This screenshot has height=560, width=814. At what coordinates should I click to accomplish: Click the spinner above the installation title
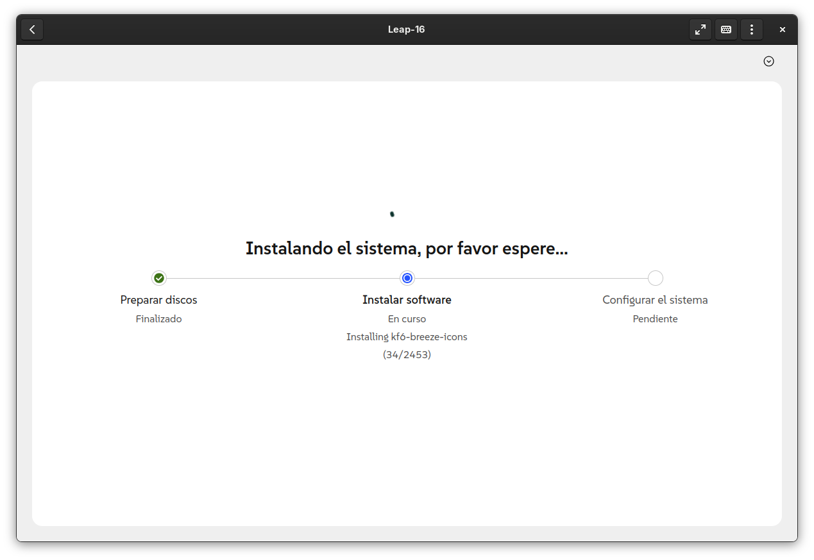click(392, 213)
